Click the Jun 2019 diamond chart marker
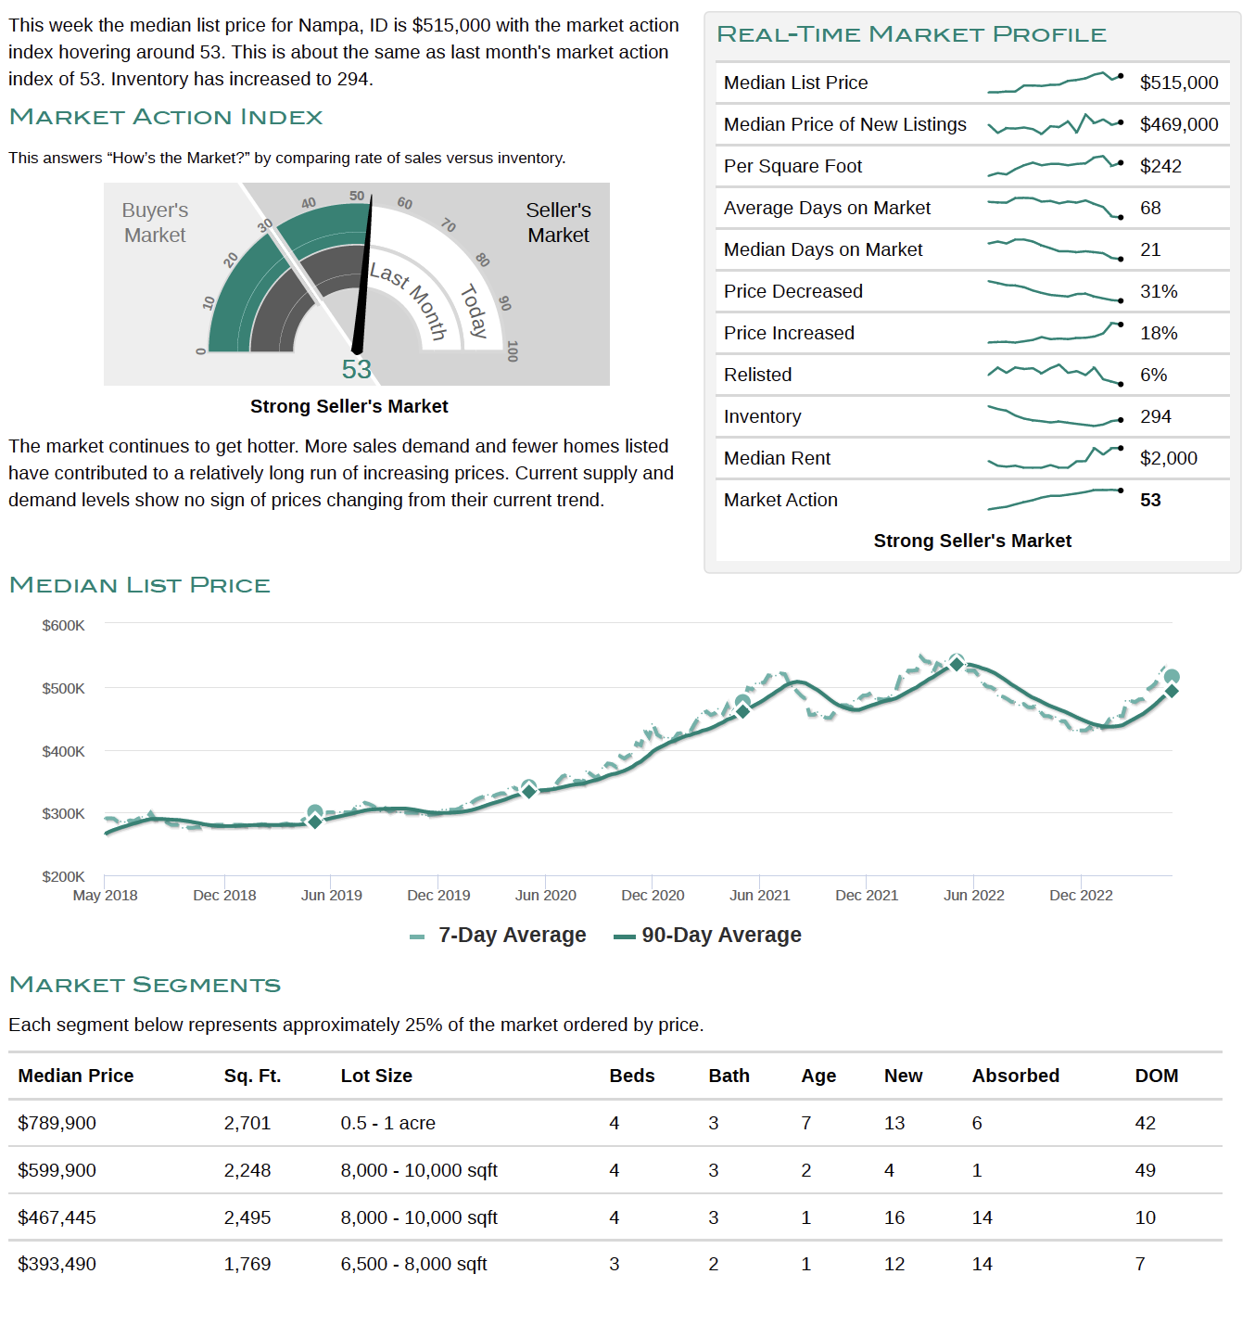Screen dimensions: 1255x1325 coord(315,822)
